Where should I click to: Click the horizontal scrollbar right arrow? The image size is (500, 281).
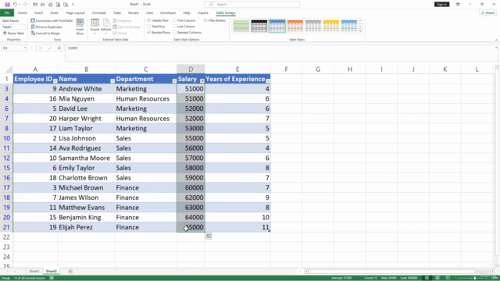pyautogui.click(x=492, y=272)
